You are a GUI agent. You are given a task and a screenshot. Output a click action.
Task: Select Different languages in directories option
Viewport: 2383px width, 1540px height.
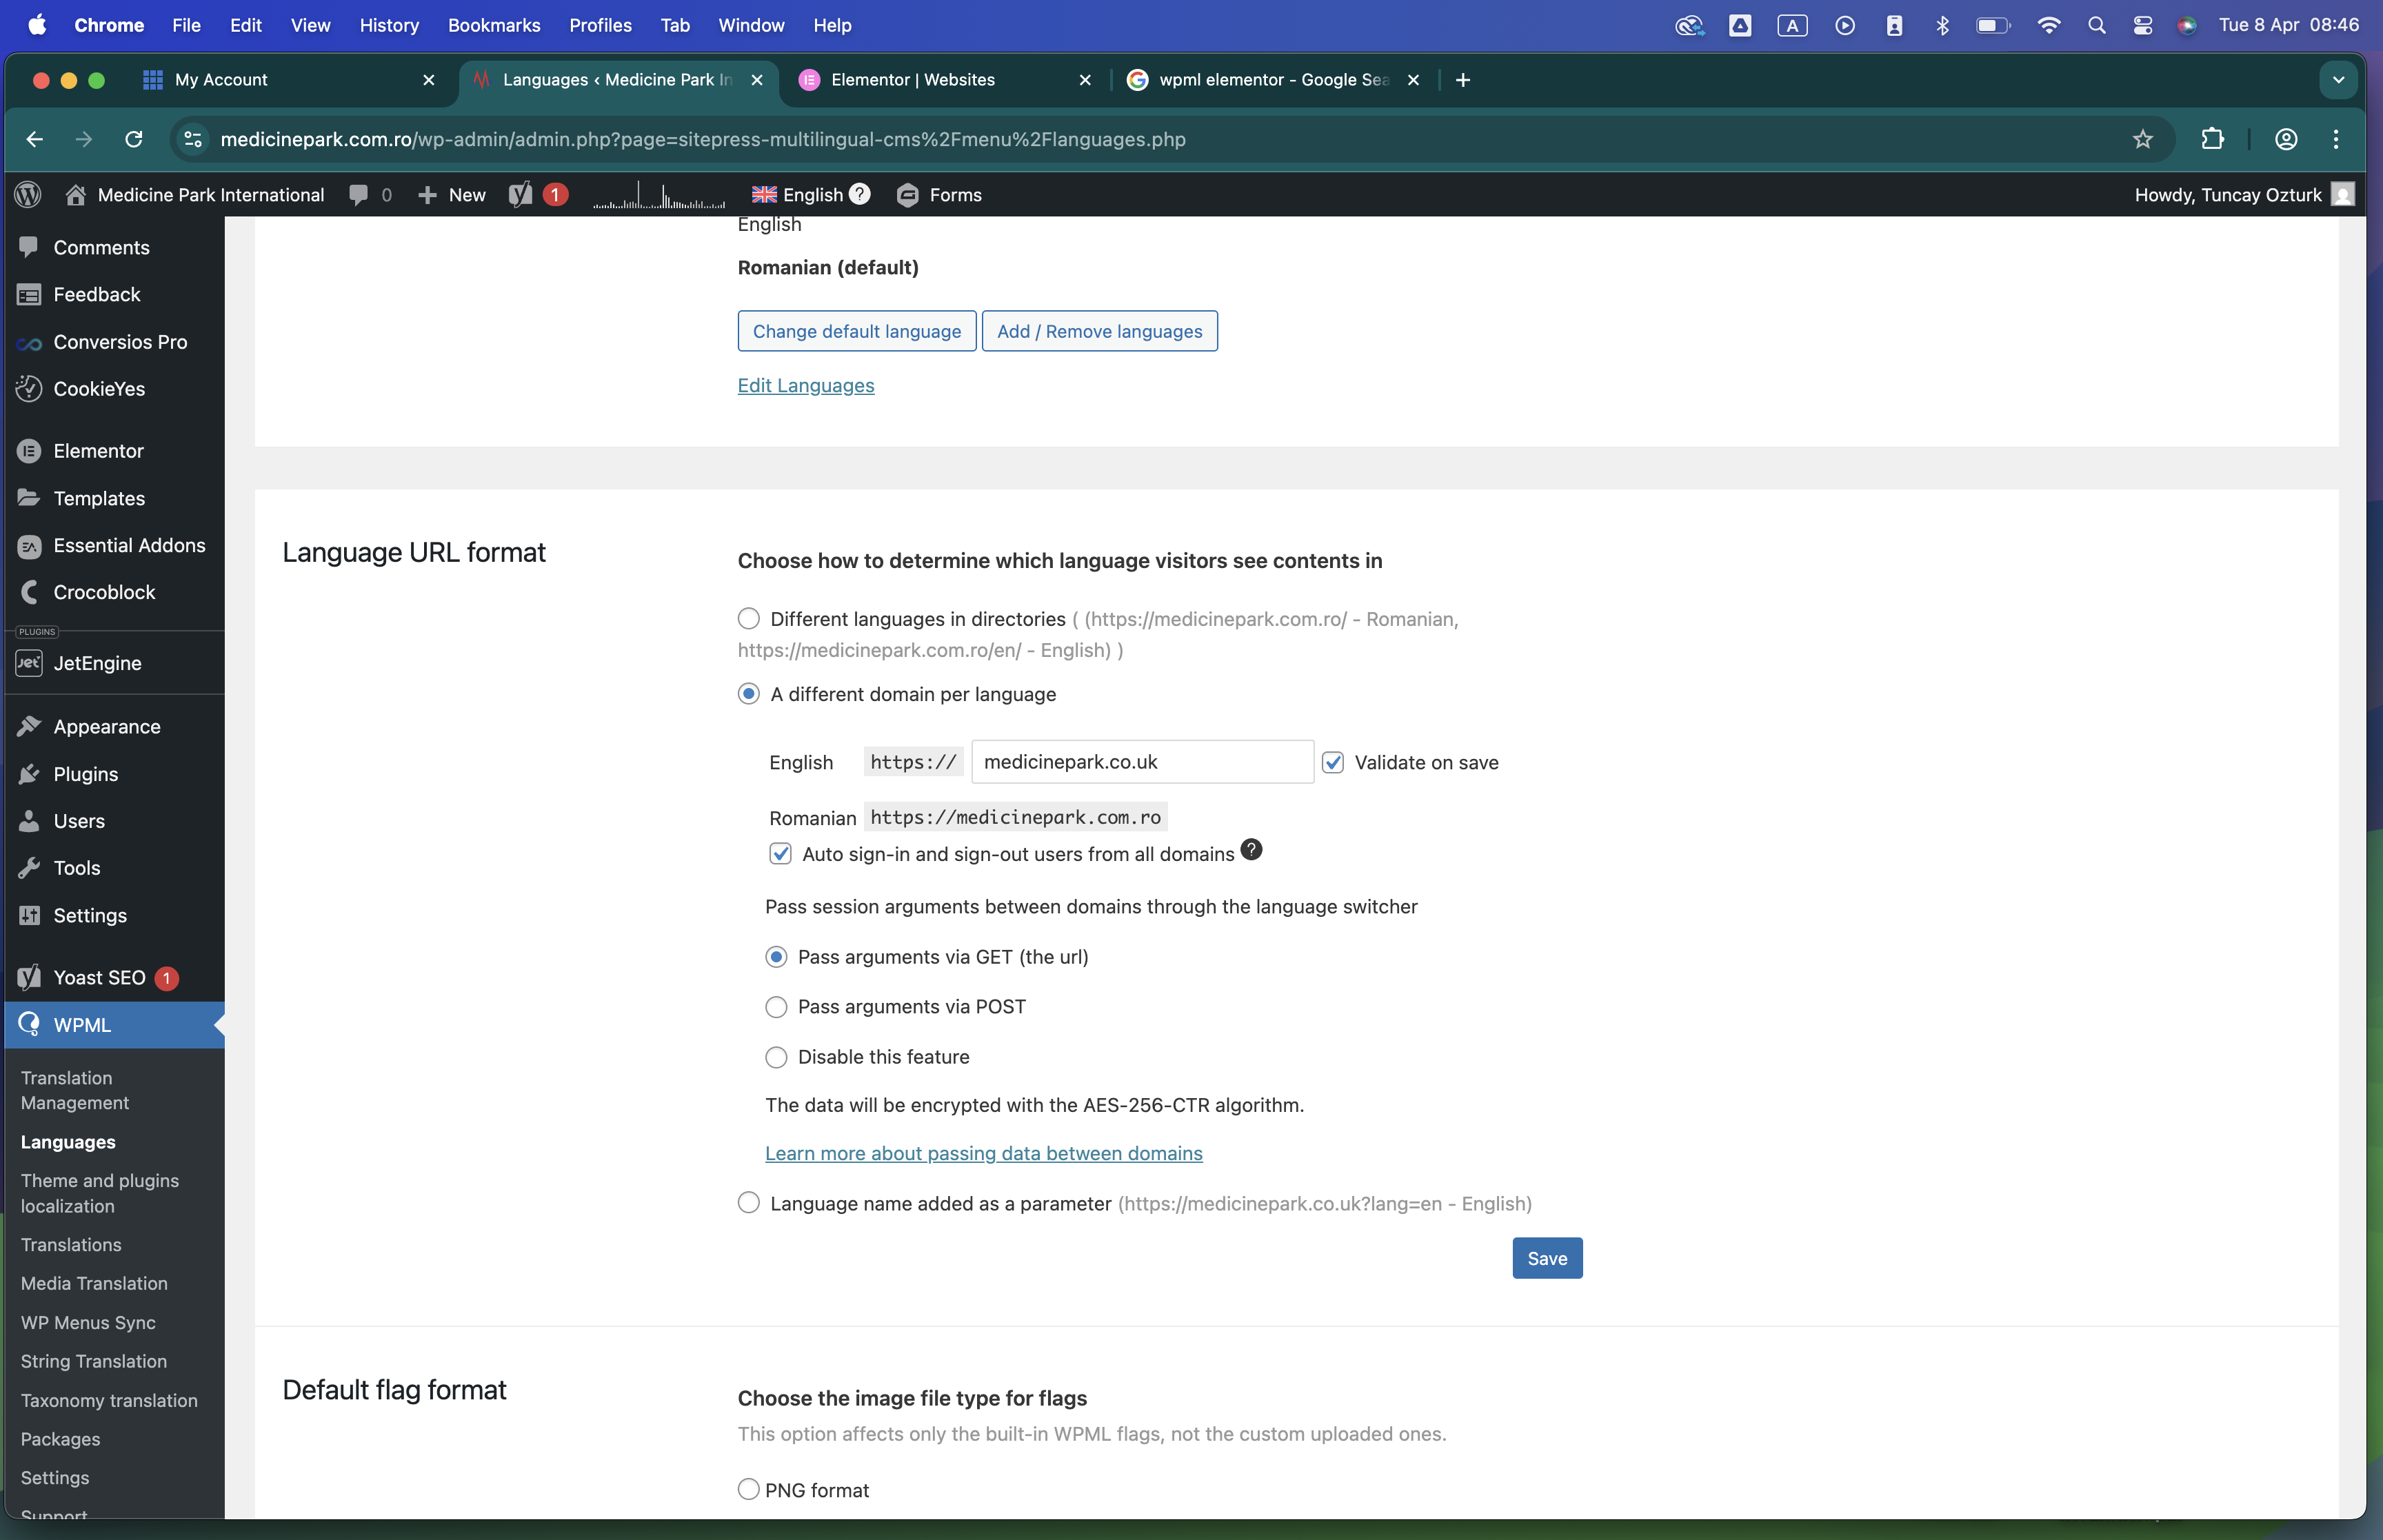749,618
